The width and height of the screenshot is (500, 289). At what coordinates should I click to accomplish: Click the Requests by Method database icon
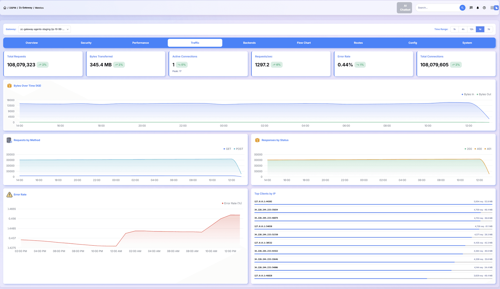pyautogui.click(x=9, y=140)
